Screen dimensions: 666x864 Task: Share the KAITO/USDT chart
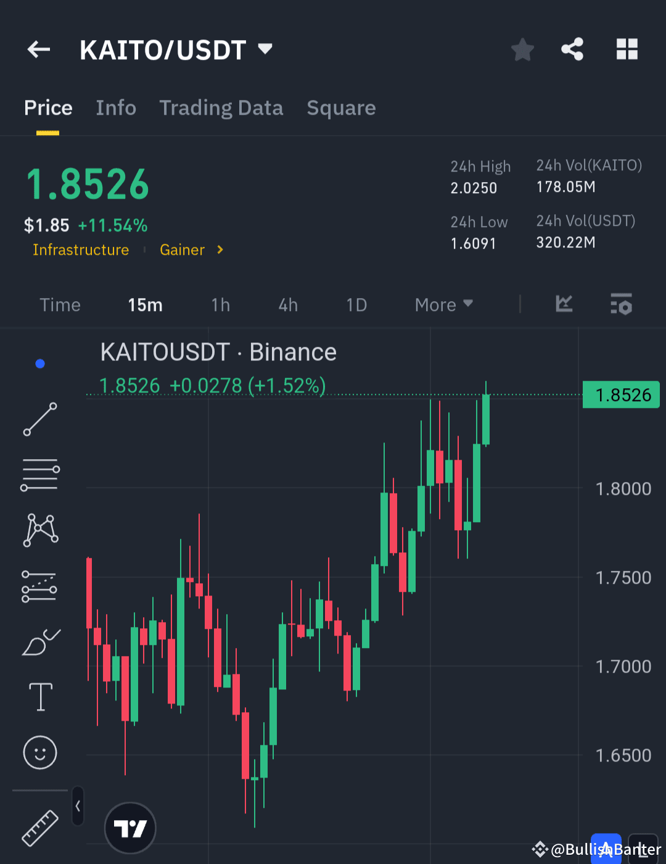pyautogui.click(x=572, y=49)
